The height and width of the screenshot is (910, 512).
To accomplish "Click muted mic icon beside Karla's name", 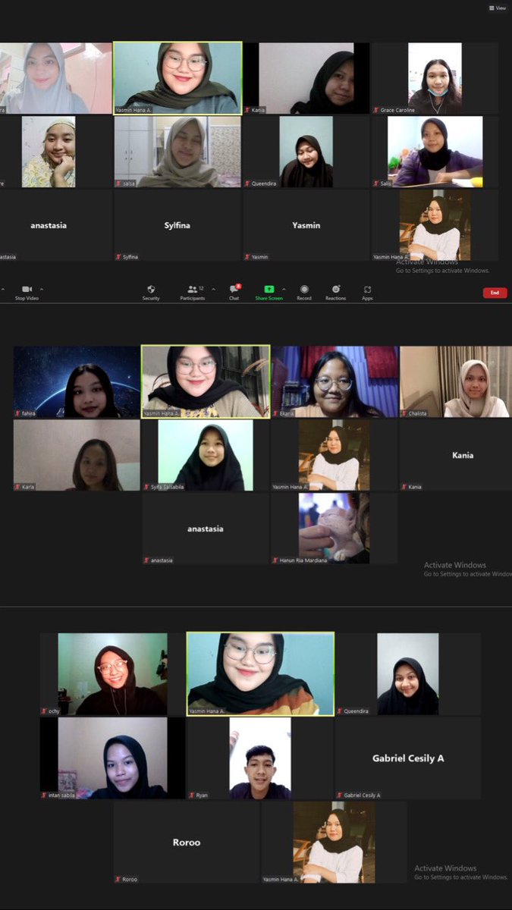I will (x=17, y=487).
